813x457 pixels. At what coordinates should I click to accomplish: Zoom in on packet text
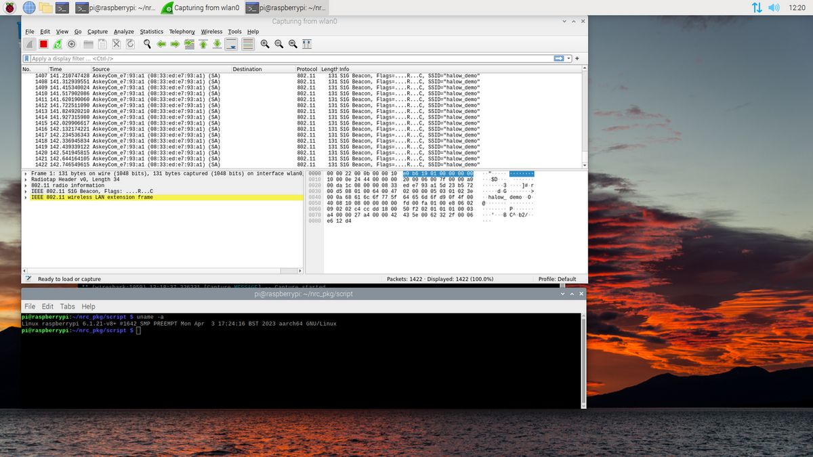(x=265, y=44)
